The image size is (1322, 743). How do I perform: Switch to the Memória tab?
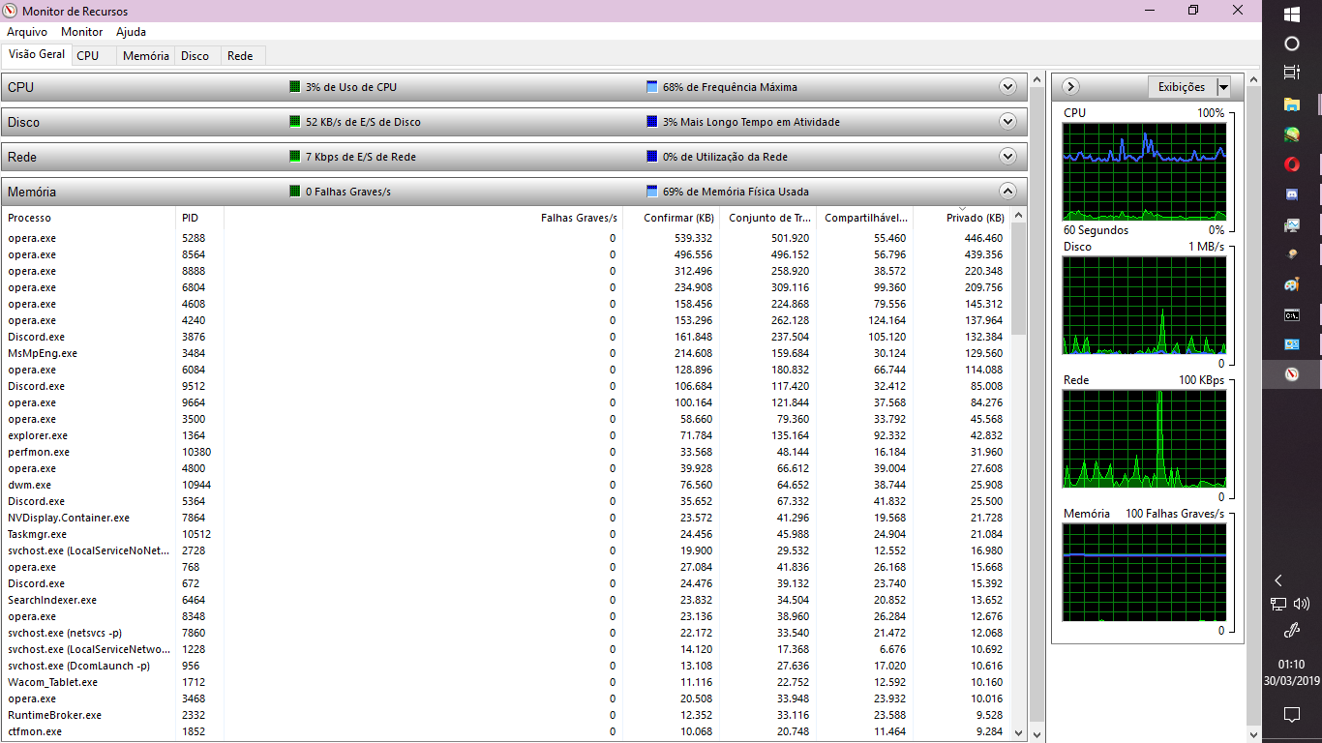(x=146, y=56)
